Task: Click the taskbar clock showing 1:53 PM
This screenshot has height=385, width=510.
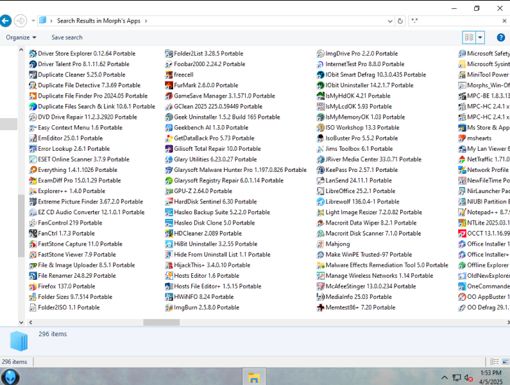Action: click(x=491, y=377)
